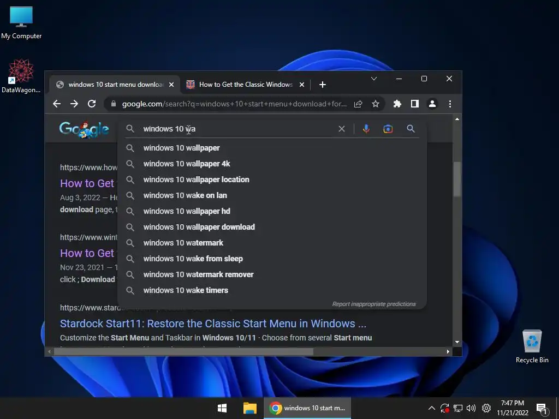Image resolution: width=559 pixels, height=419 pixels.
Task: Open first 'How to Get' result dated Aug 3, 2022
Action: pos(87,183)
